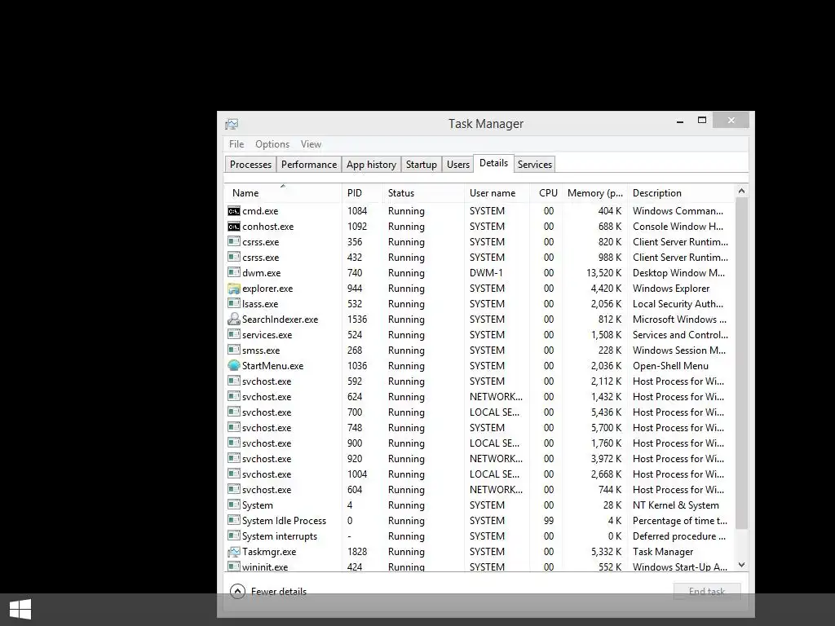The image size is (835, 626).
Task: Click the System interrupts icon
Action: coord(234,536)
